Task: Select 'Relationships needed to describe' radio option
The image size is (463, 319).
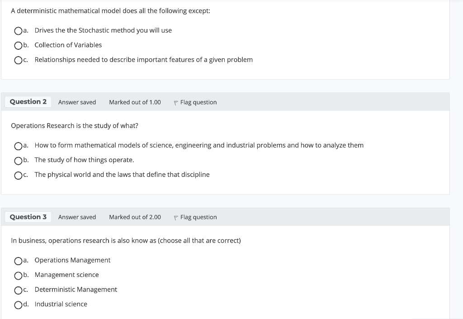Action: tap(18, 60)
